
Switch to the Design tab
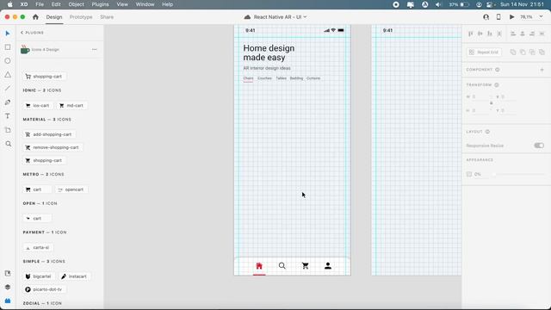[54, 17]
